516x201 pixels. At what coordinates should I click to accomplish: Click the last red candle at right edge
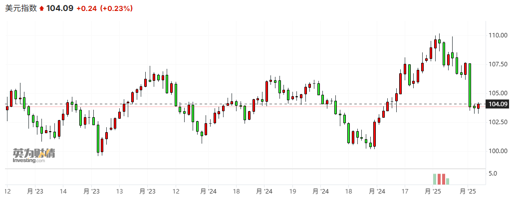[478, 106]
